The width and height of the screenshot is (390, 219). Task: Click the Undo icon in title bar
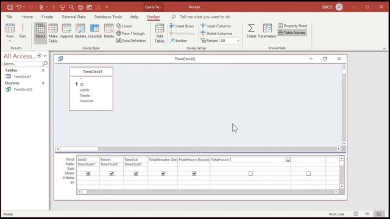click(x=19, y=7)
